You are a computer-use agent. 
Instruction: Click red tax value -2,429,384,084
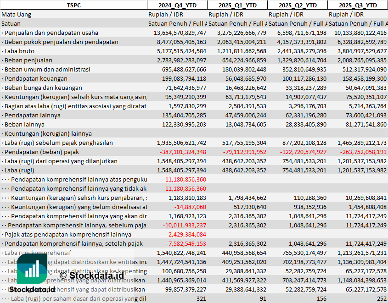click(x=186, y=234)
